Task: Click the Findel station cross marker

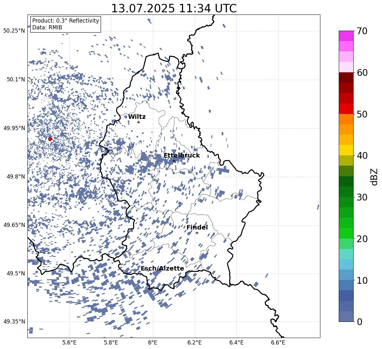Action: click(197, 233)
